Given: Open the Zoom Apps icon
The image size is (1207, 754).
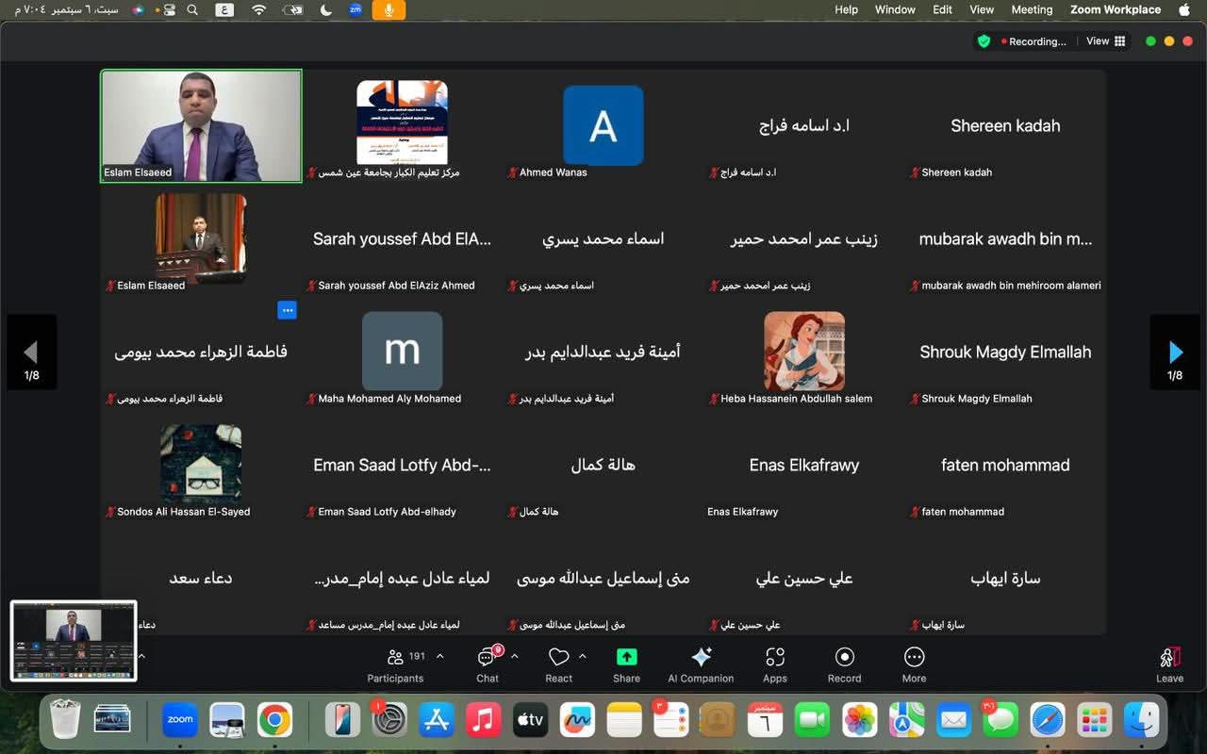Looking at the screenshot, I should [774, 657].
